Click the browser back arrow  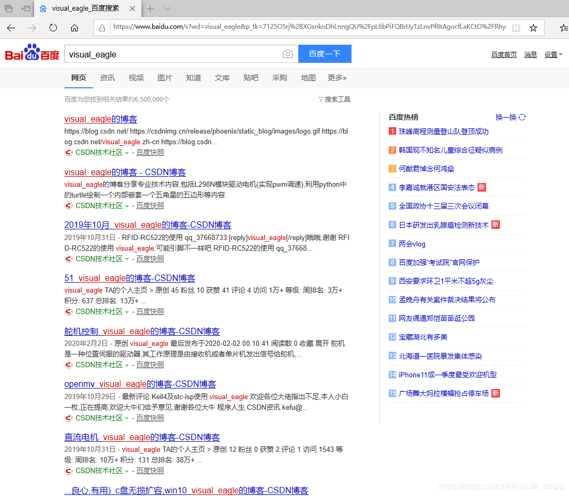tap(11, 28)
